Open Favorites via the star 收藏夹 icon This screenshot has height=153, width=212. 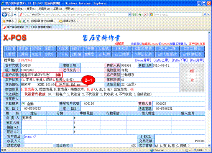(8, 21)
